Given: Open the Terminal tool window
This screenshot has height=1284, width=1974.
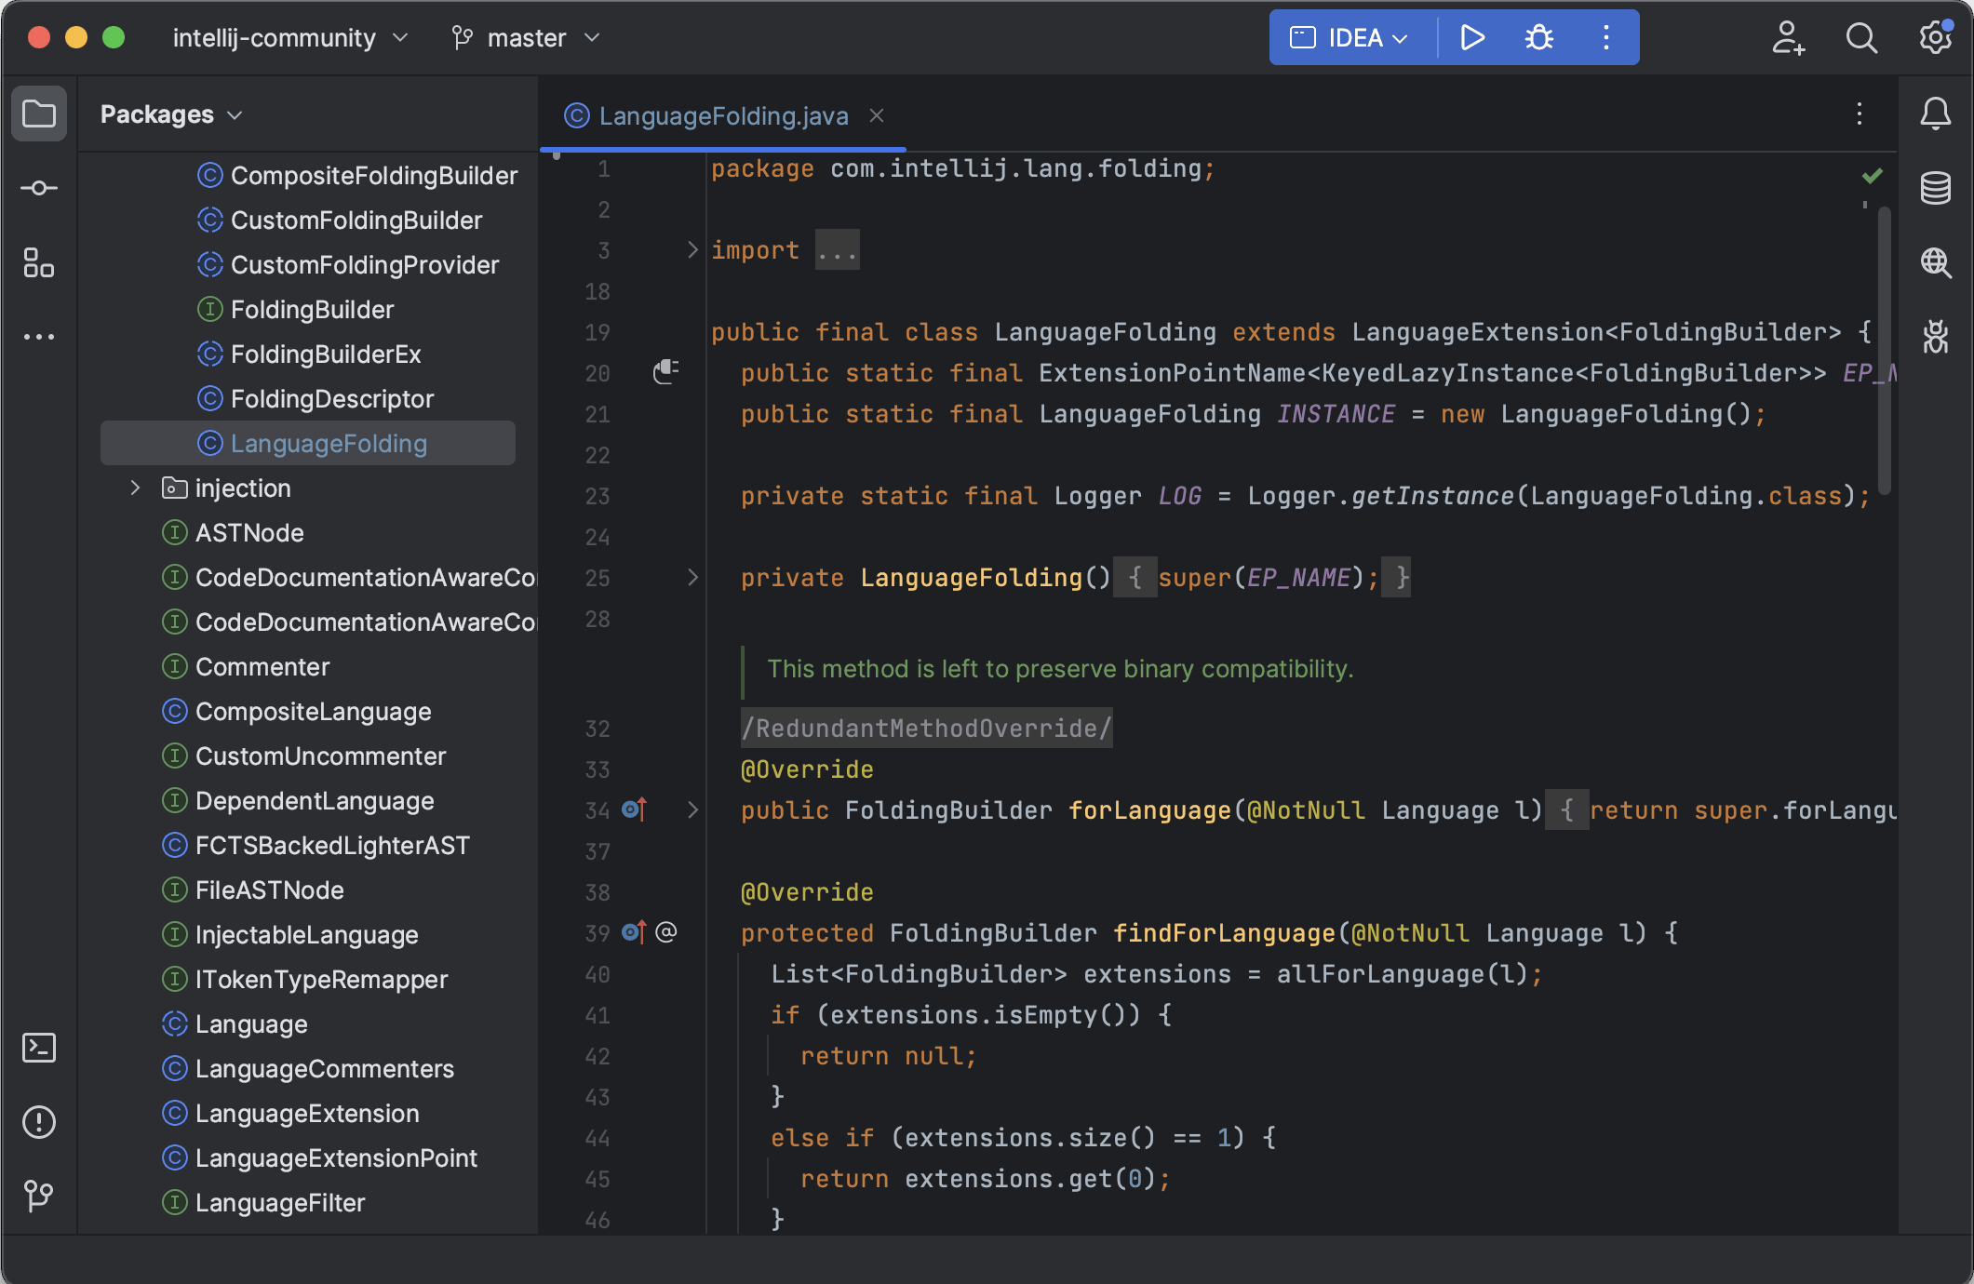Looking at the screenshot, I should click(x=39, y=1048).
